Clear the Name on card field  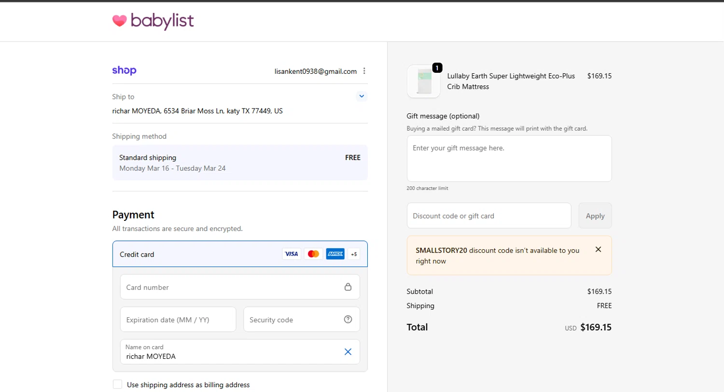click(348, 351)
